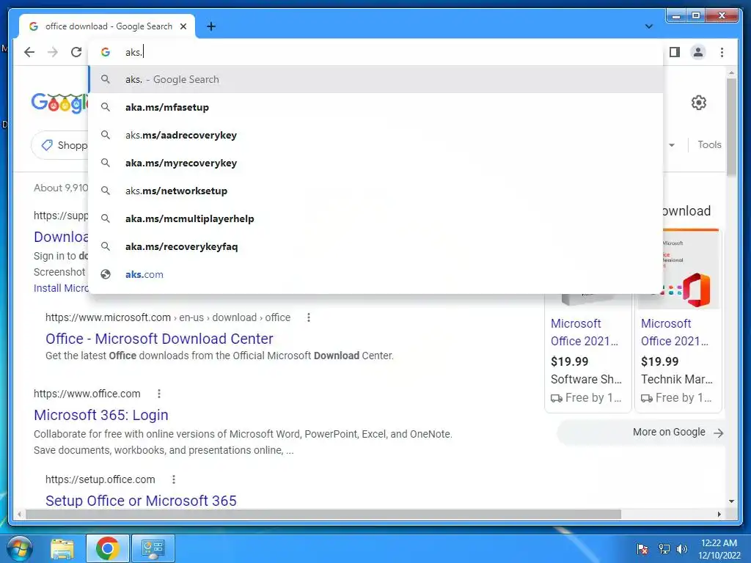Click Chrome icon in taskbar
Viewport: 751px width, 563px height.
107,548
